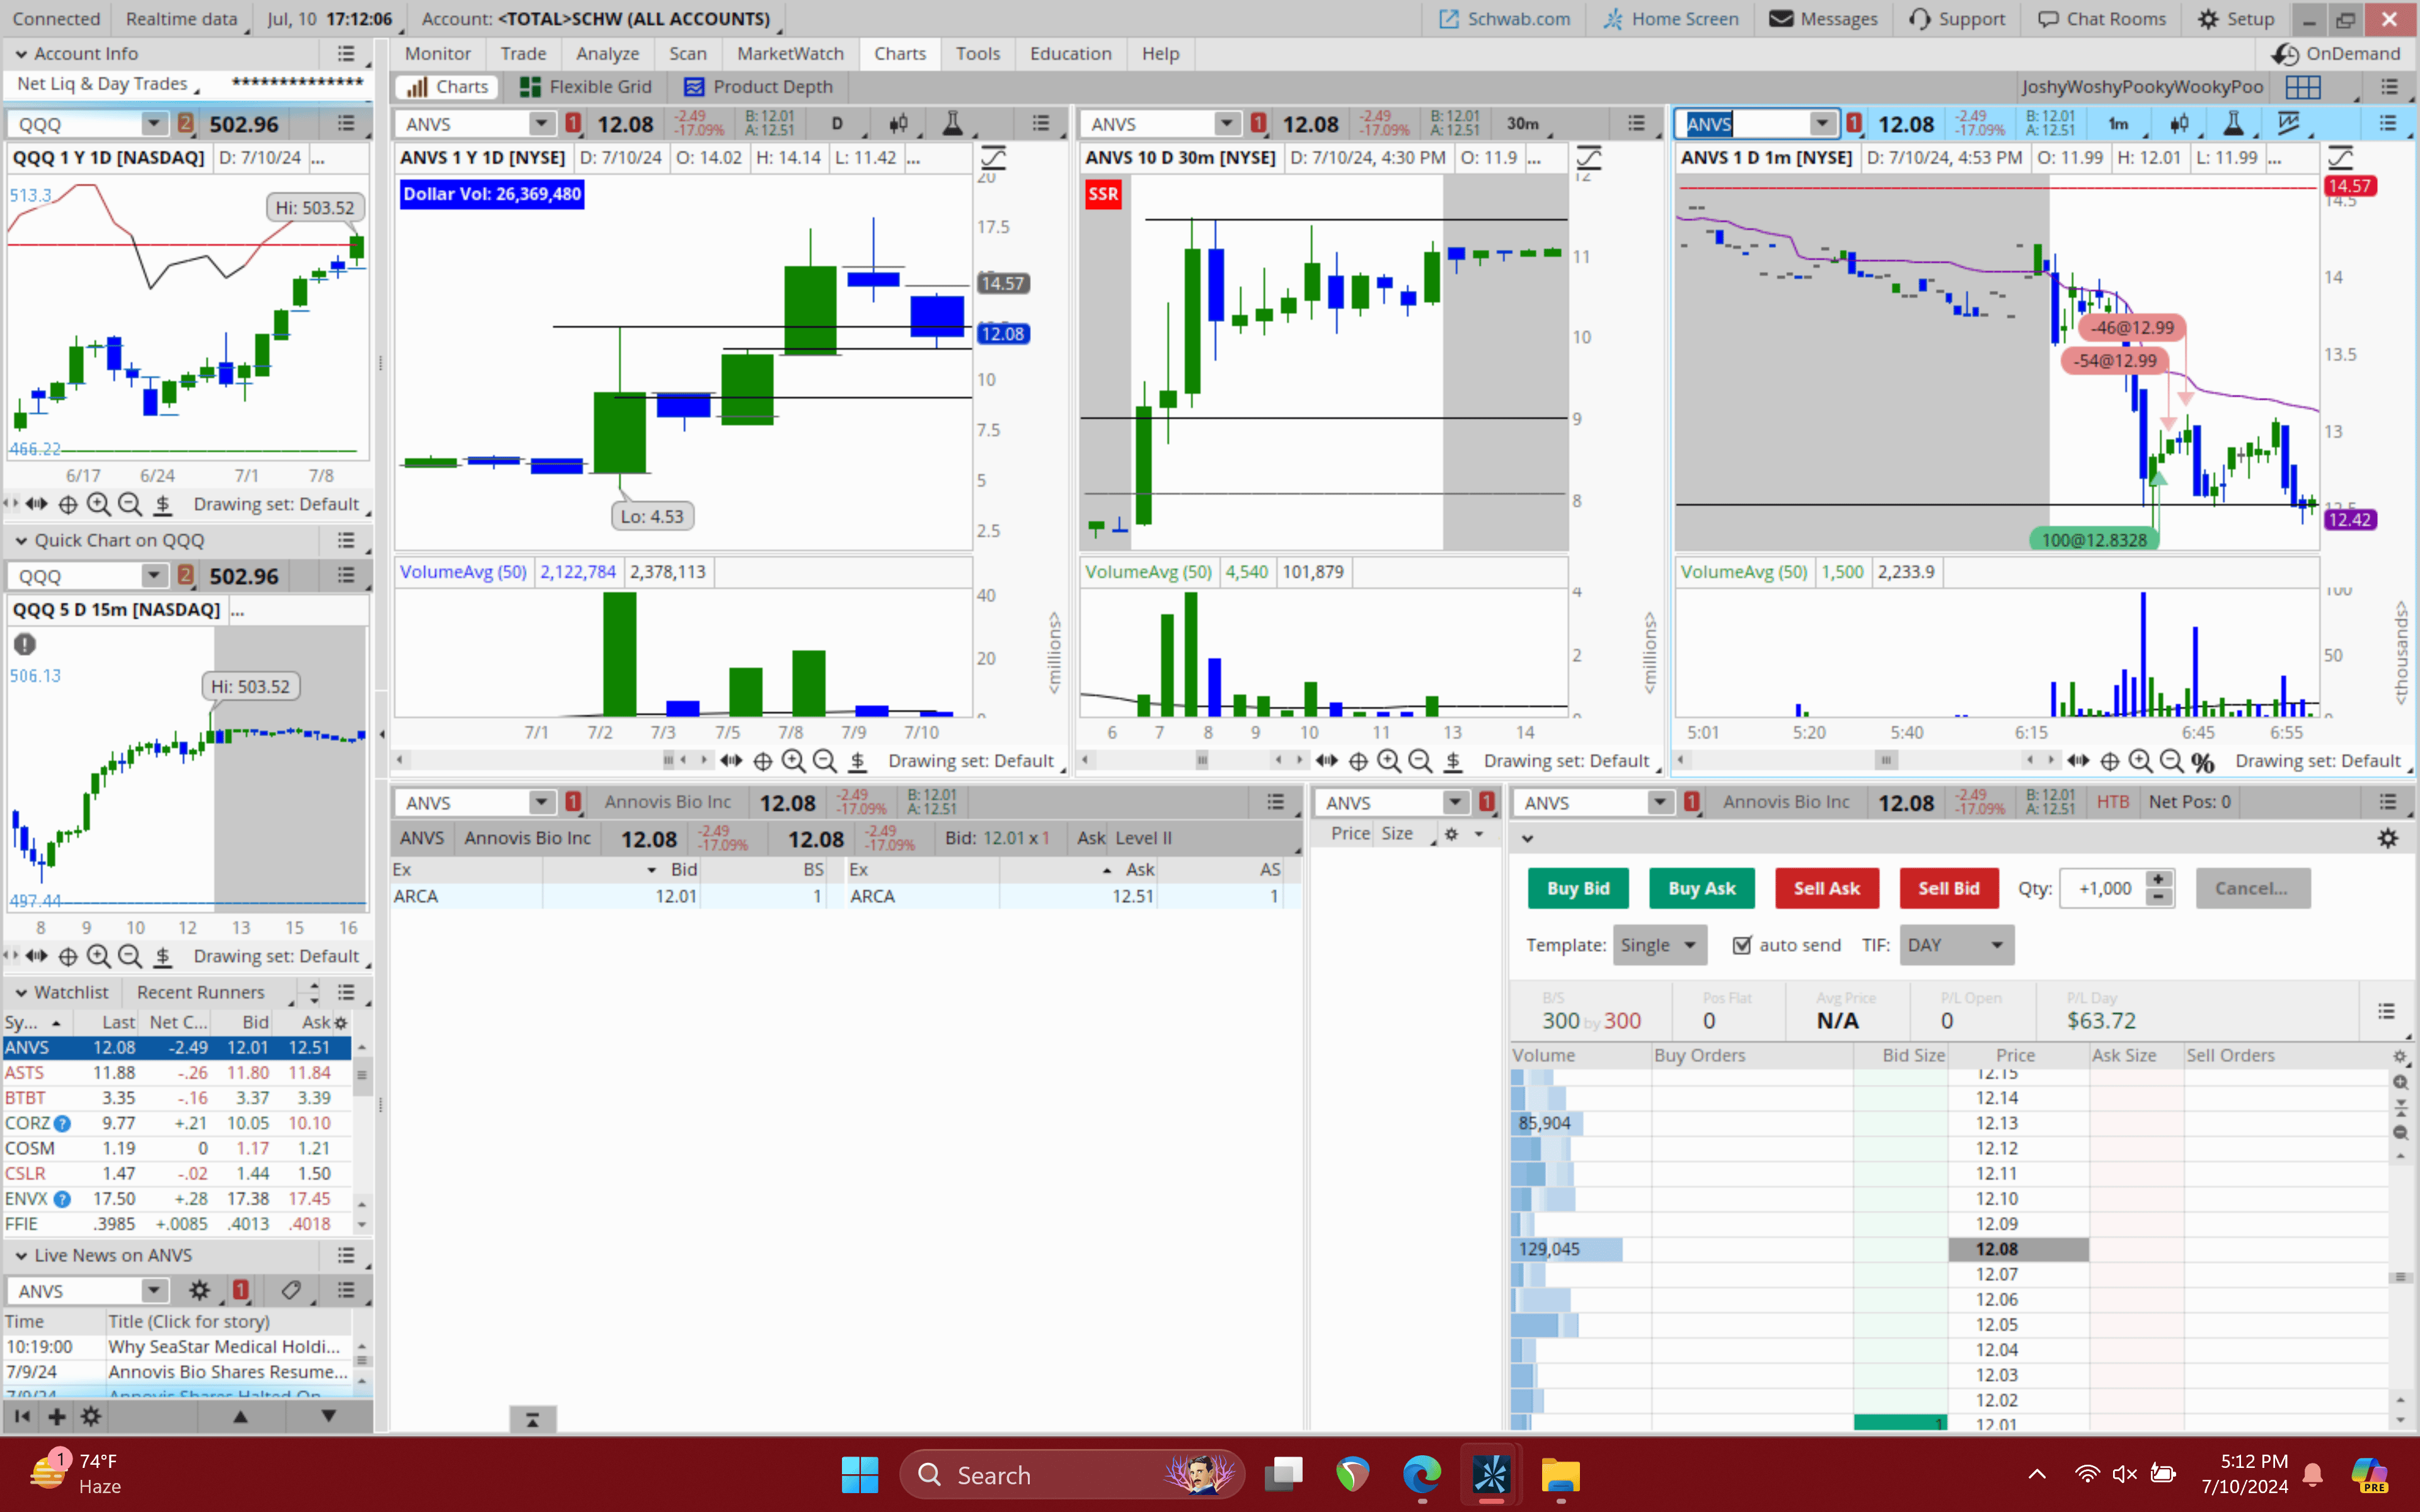Click the flask Studies icon on daily chart
This screenshot has width=2420, height=1512.
[x=952, y=123]
